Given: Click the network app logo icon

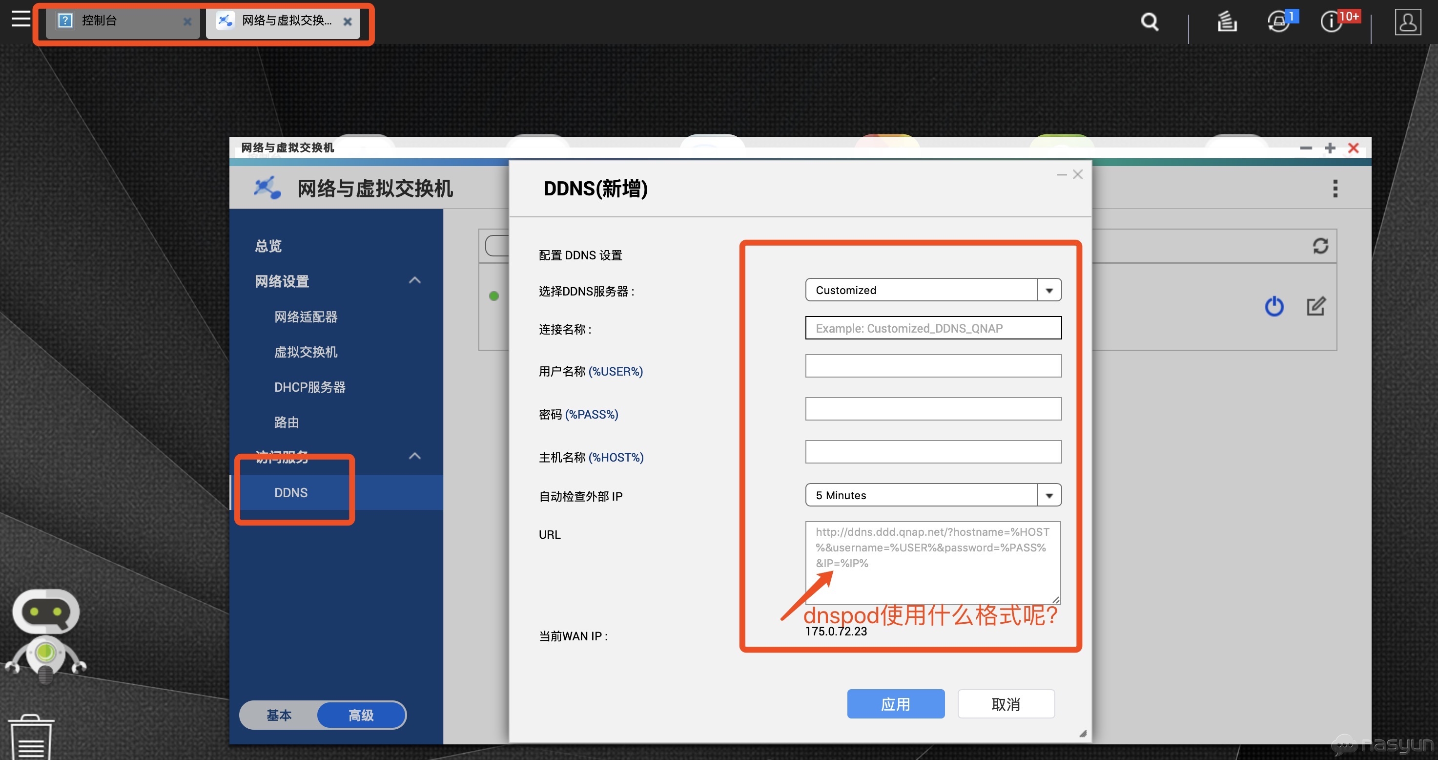Looking at the screenshot, I should tap(267, 188).
